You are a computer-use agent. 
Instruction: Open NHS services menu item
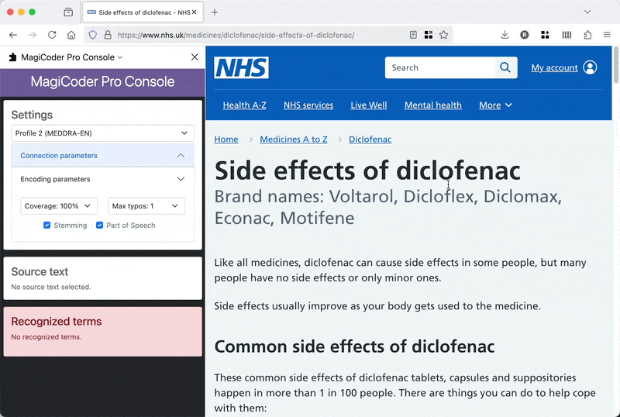pos(308,105)
